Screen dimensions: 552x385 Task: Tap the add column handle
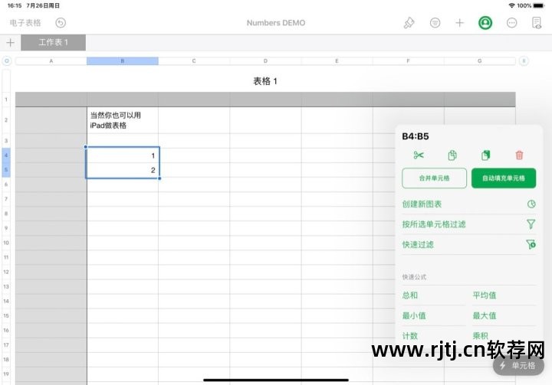click(524, 60)
